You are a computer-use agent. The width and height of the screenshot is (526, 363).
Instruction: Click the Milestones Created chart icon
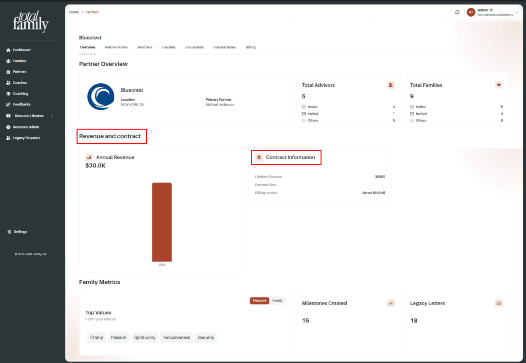(x=391, y=303)
